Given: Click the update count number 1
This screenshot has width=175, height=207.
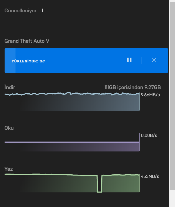Looking at the screenshot, I should tap(42, 11).
